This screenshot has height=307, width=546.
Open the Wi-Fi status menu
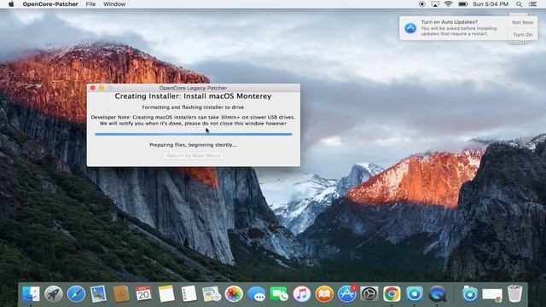[x=448, y=4]
